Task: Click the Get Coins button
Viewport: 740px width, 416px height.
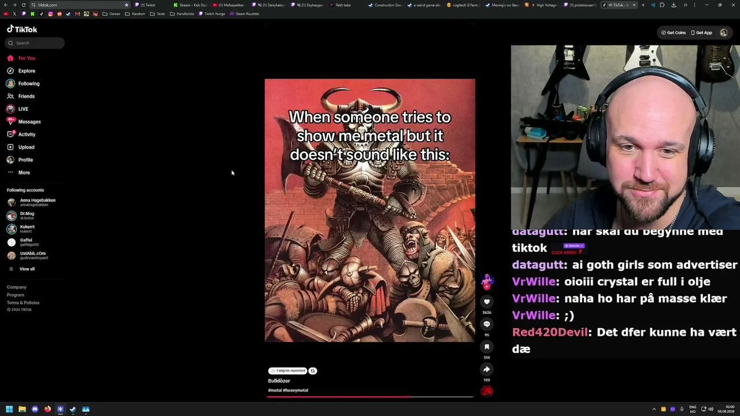Action: click(674, 33)
